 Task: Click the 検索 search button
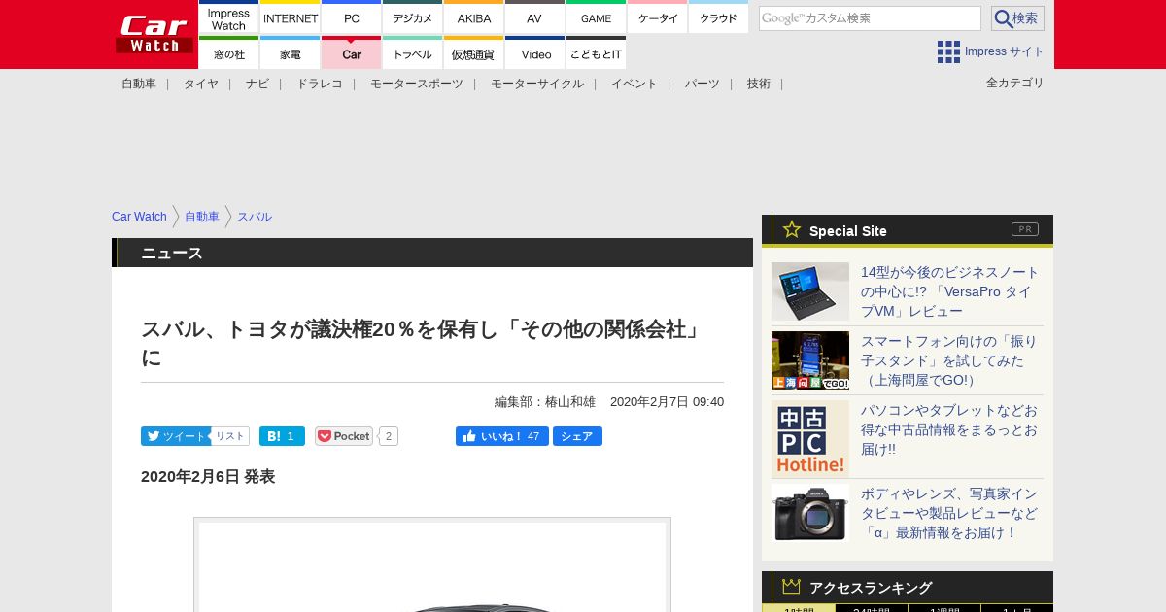pos(1017,18)
